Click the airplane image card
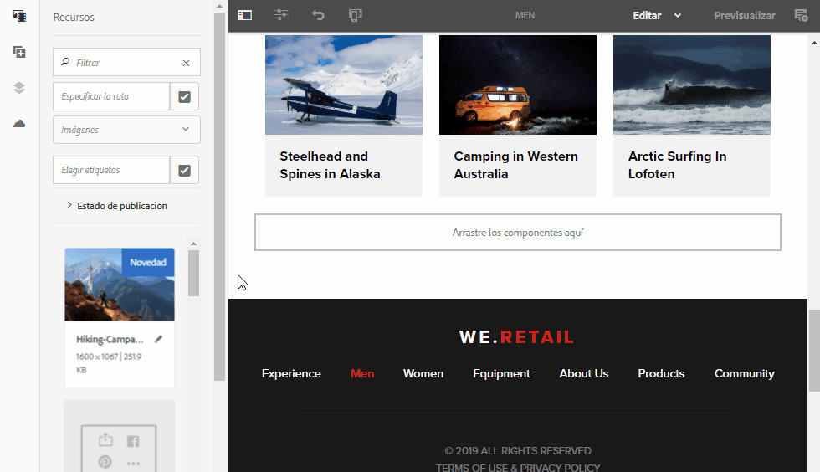Viewport: 820px width, 472px height. 344,85
